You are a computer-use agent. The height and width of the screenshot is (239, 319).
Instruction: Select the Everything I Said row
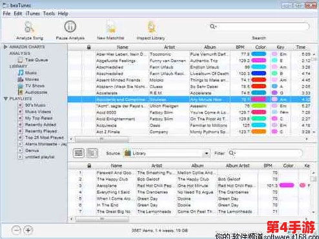[x=190, y=192]
